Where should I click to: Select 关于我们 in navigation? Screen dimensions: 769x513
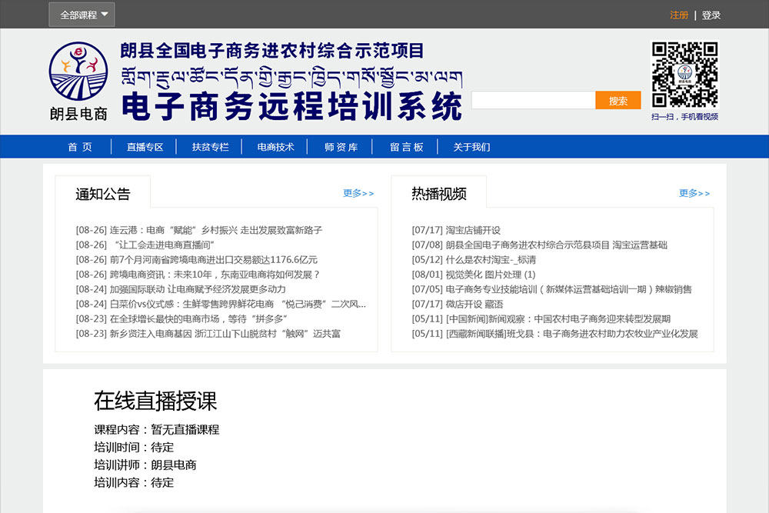pyautogui.click(x=471, y=147)
